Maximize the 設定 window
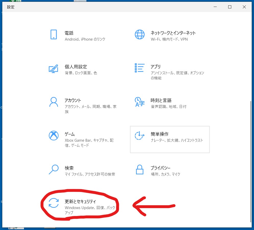Image resolution: width=254 pixels, height=230 pixels. 230,7
